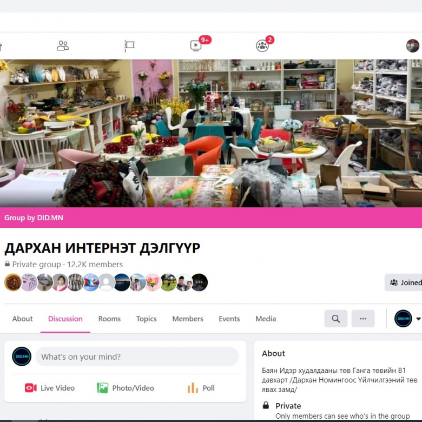Start a Live Video post

point(50,388)
